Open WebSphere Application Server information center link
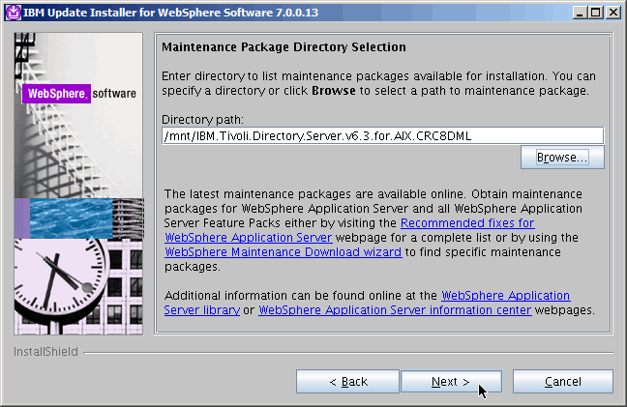Viewport: 627px width, 407px height. click(x=395, y=309)
